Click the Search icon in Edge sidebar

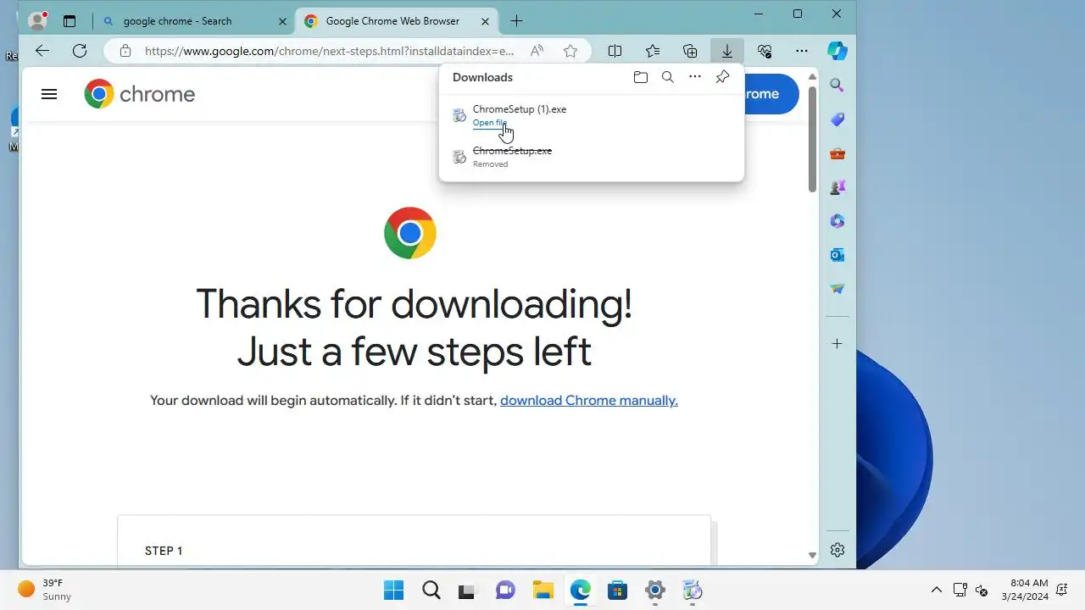[837, 86]
